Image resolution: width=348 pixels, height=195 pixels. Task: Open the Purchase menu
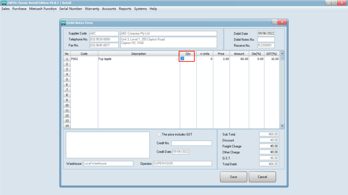coord(19,9)
